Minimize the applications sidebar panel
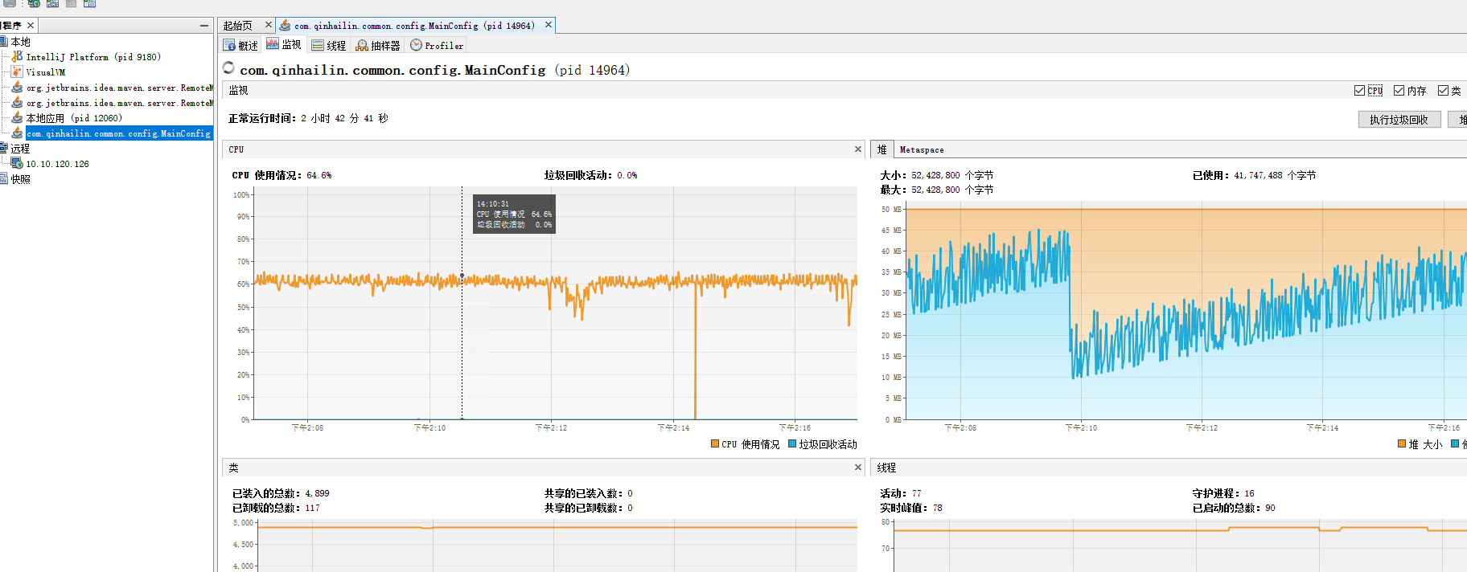Viewport: 1467px width, 572px height. pos(204,26)
